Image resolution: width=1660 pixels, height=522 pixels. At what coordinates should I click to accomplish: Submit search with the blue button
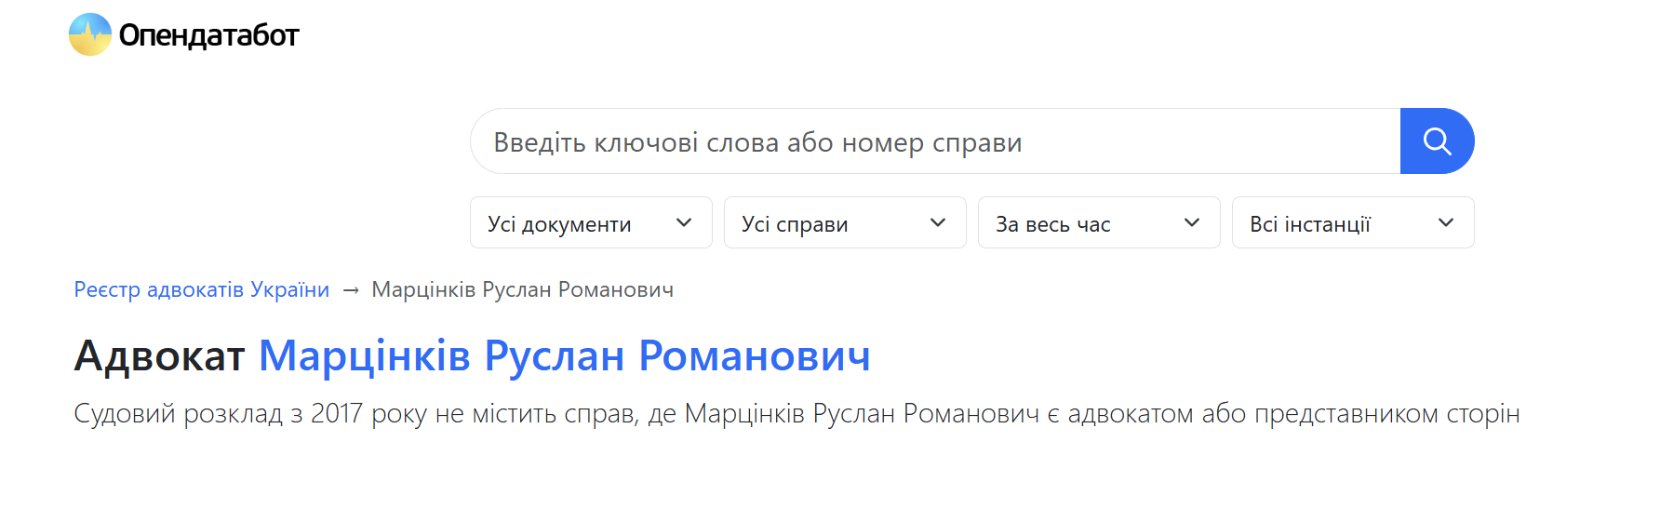(1438, 141)
